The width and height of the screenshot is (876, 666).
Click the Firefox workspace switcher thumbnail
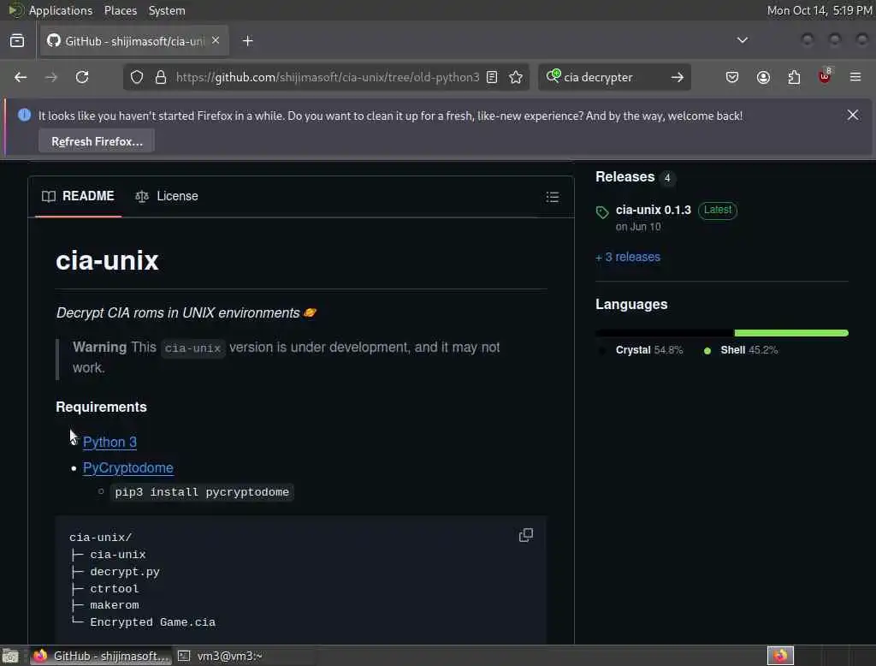(x=780, y=656)
